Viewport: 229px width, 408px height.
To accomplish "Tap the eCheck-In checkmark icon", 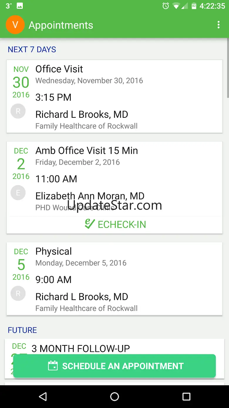I will pyautogui.click(x=90, y=224).
